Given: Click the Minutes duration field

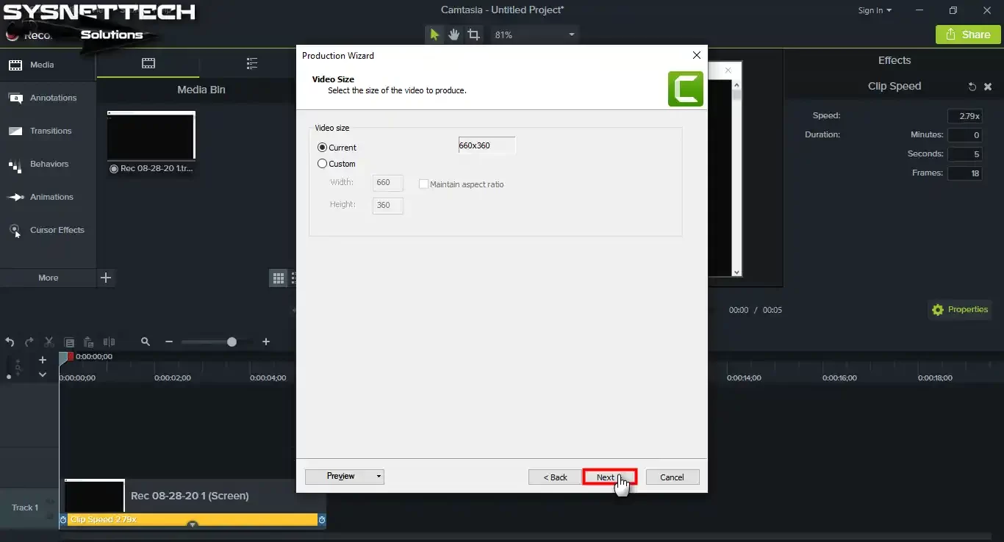Looking at the screenshot, I should coord(964,135).
